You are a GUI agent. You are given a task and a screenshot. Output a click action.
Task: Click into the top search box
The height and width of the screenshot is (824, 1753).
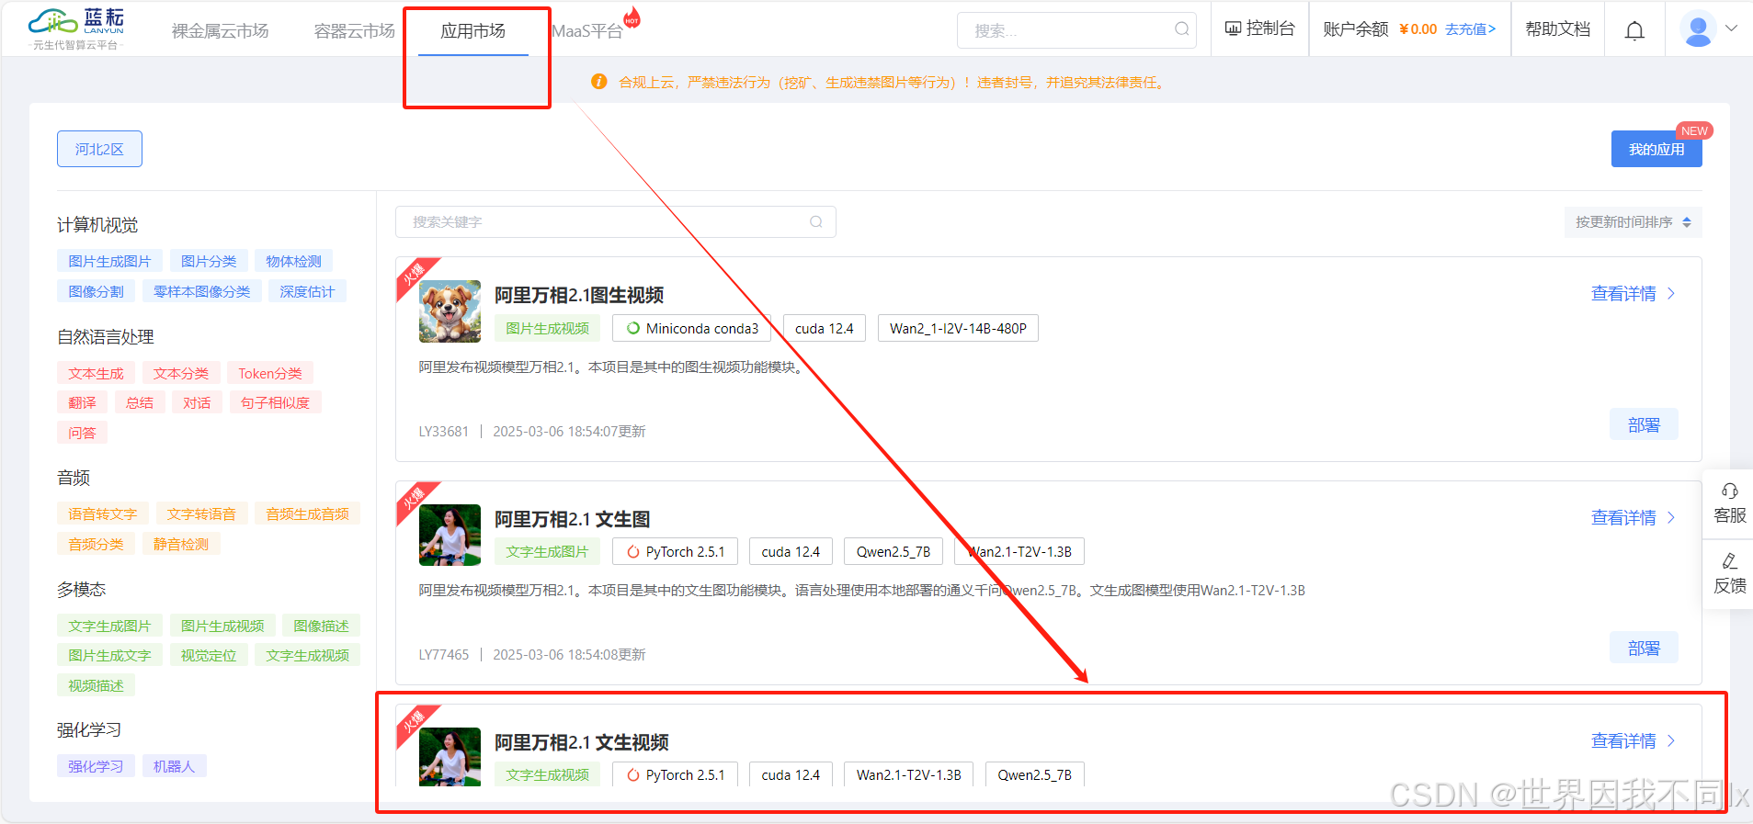click(1076, 30)
